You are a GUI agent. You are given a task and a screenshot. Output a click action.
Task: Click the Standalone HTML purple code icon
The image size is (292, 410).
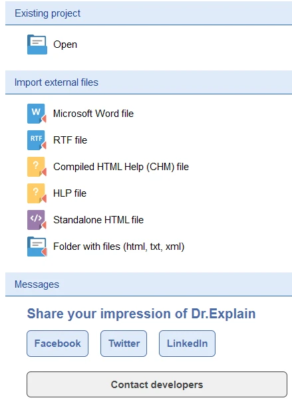[37, 220]
